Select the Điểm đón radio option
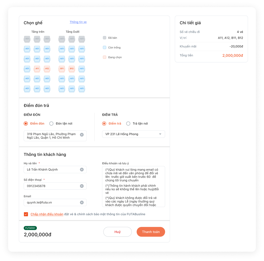This screenshot has height=261, width=264. [26, 124]
